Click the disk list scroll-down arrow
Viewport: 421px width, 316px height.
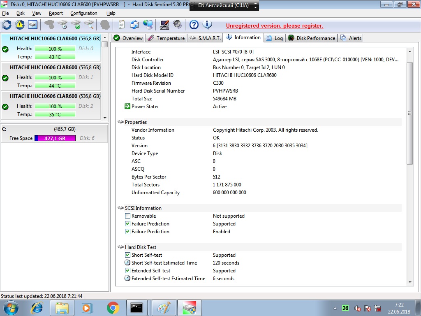(x=105, y=118)
